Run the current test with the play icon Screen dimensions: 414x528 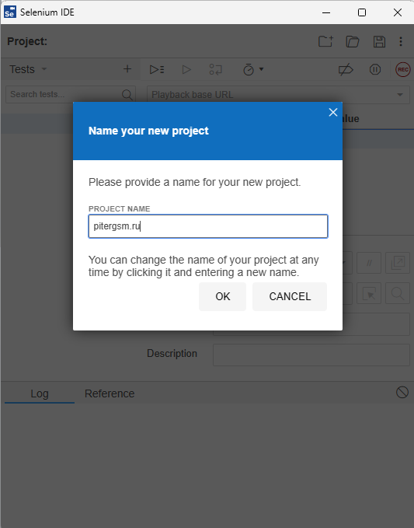(x=186, y=69)
